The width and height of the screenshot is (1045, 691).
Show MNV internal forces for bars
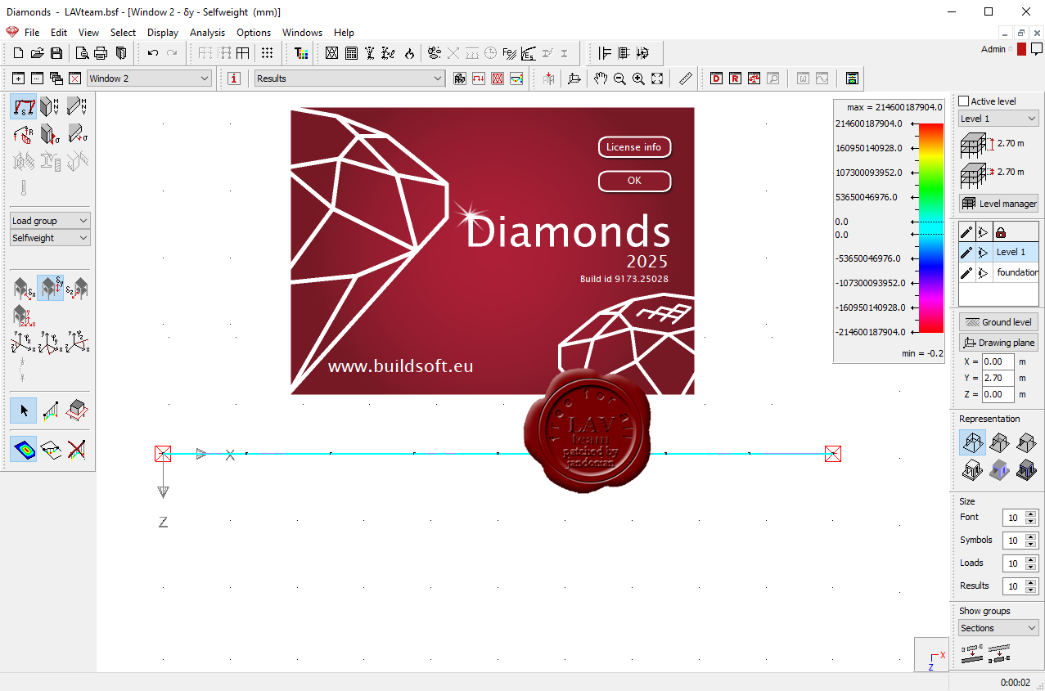coord(50,106)
